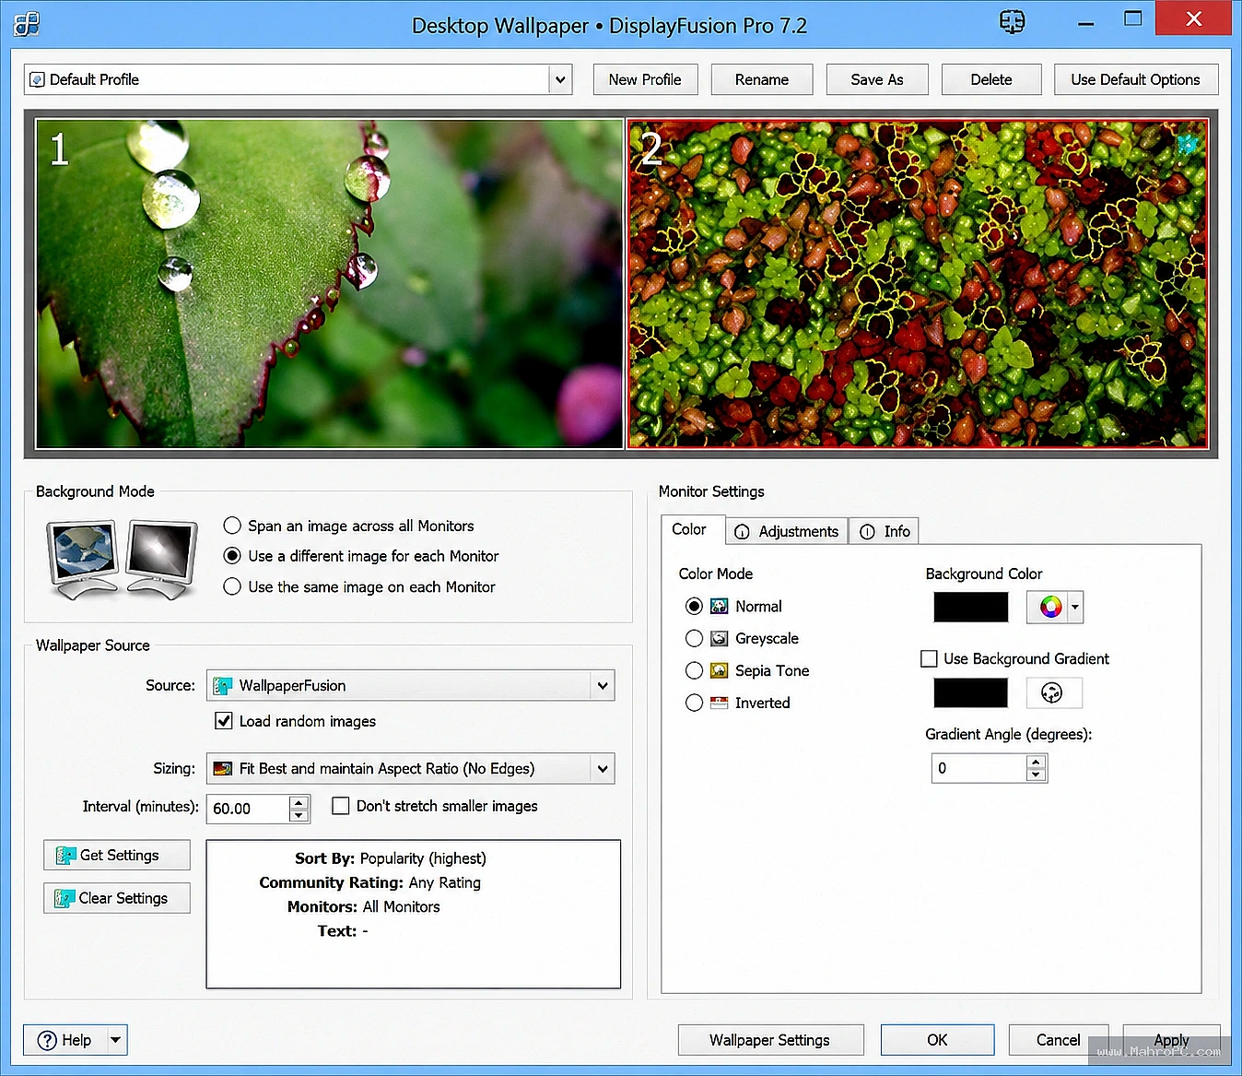Image resolution: width=1242 pixels, height=1076 pixels.
Task: Open Background Color picker dropdown arrow
Action: tap(1074, 607)
